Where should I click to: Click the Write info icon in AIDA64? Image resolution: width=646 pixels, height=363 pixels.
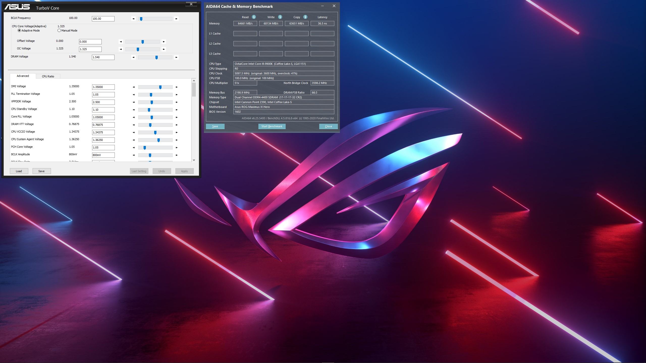pyautogui.click(x=280, y=17)
